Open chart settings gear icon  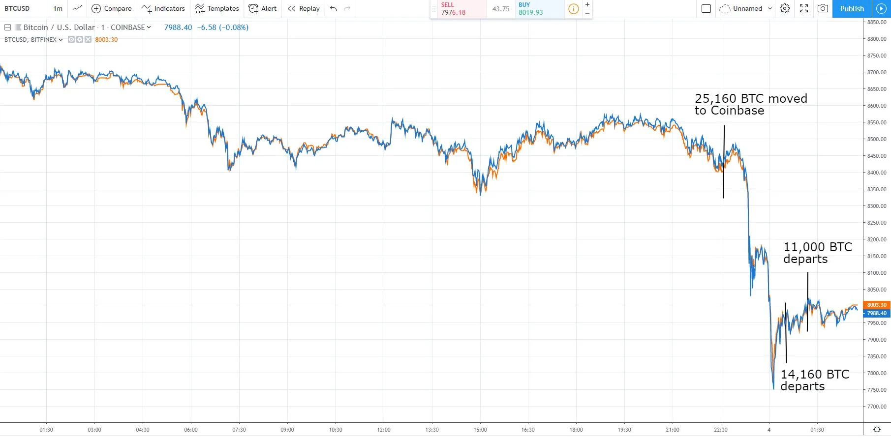pyautogui.click(x=785, y=8)
